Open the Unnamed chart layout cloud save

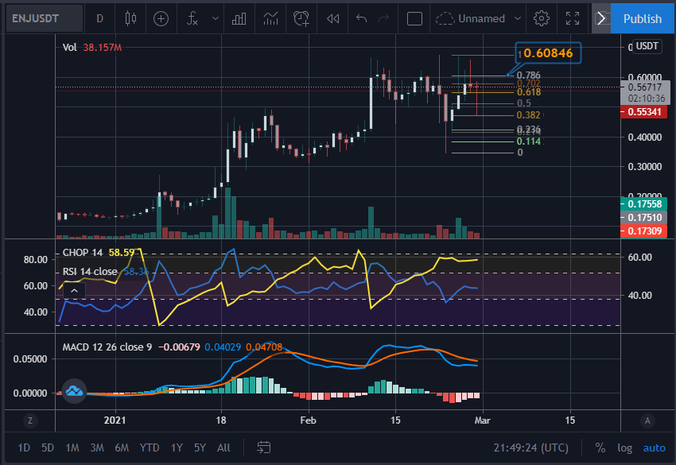470,18
